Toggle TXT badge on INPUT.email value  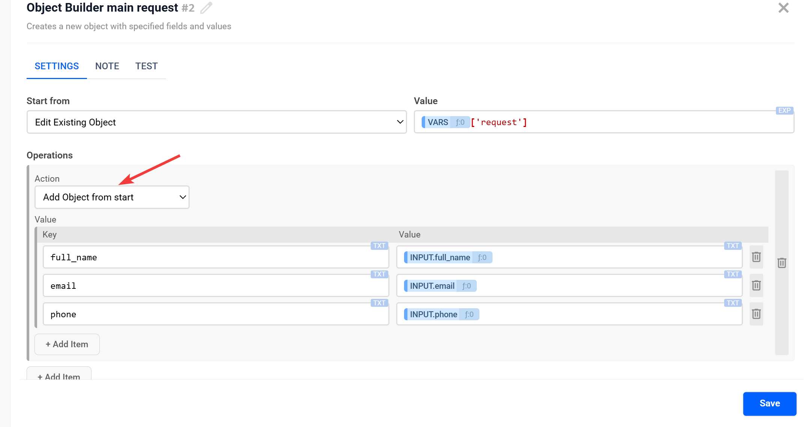[732, 274]
